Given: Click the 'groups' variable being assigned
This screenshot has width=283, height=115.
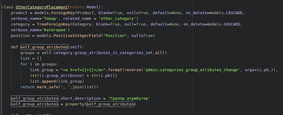Looking at the screenshot, I should pyautogui.click(x=27, y=53).
